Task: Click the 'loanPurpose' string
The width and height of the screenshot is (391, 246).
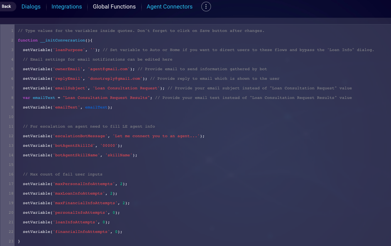Action: click(69, 50)
